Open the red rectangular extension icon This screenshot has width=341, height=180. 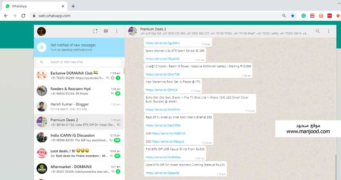(x=329, y=16)
